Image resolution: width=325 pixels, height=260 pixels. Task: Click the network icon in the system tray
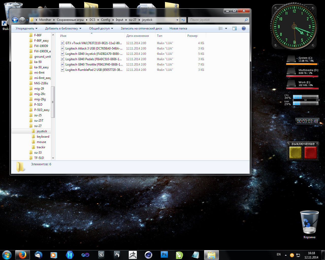tap(298, 255)
